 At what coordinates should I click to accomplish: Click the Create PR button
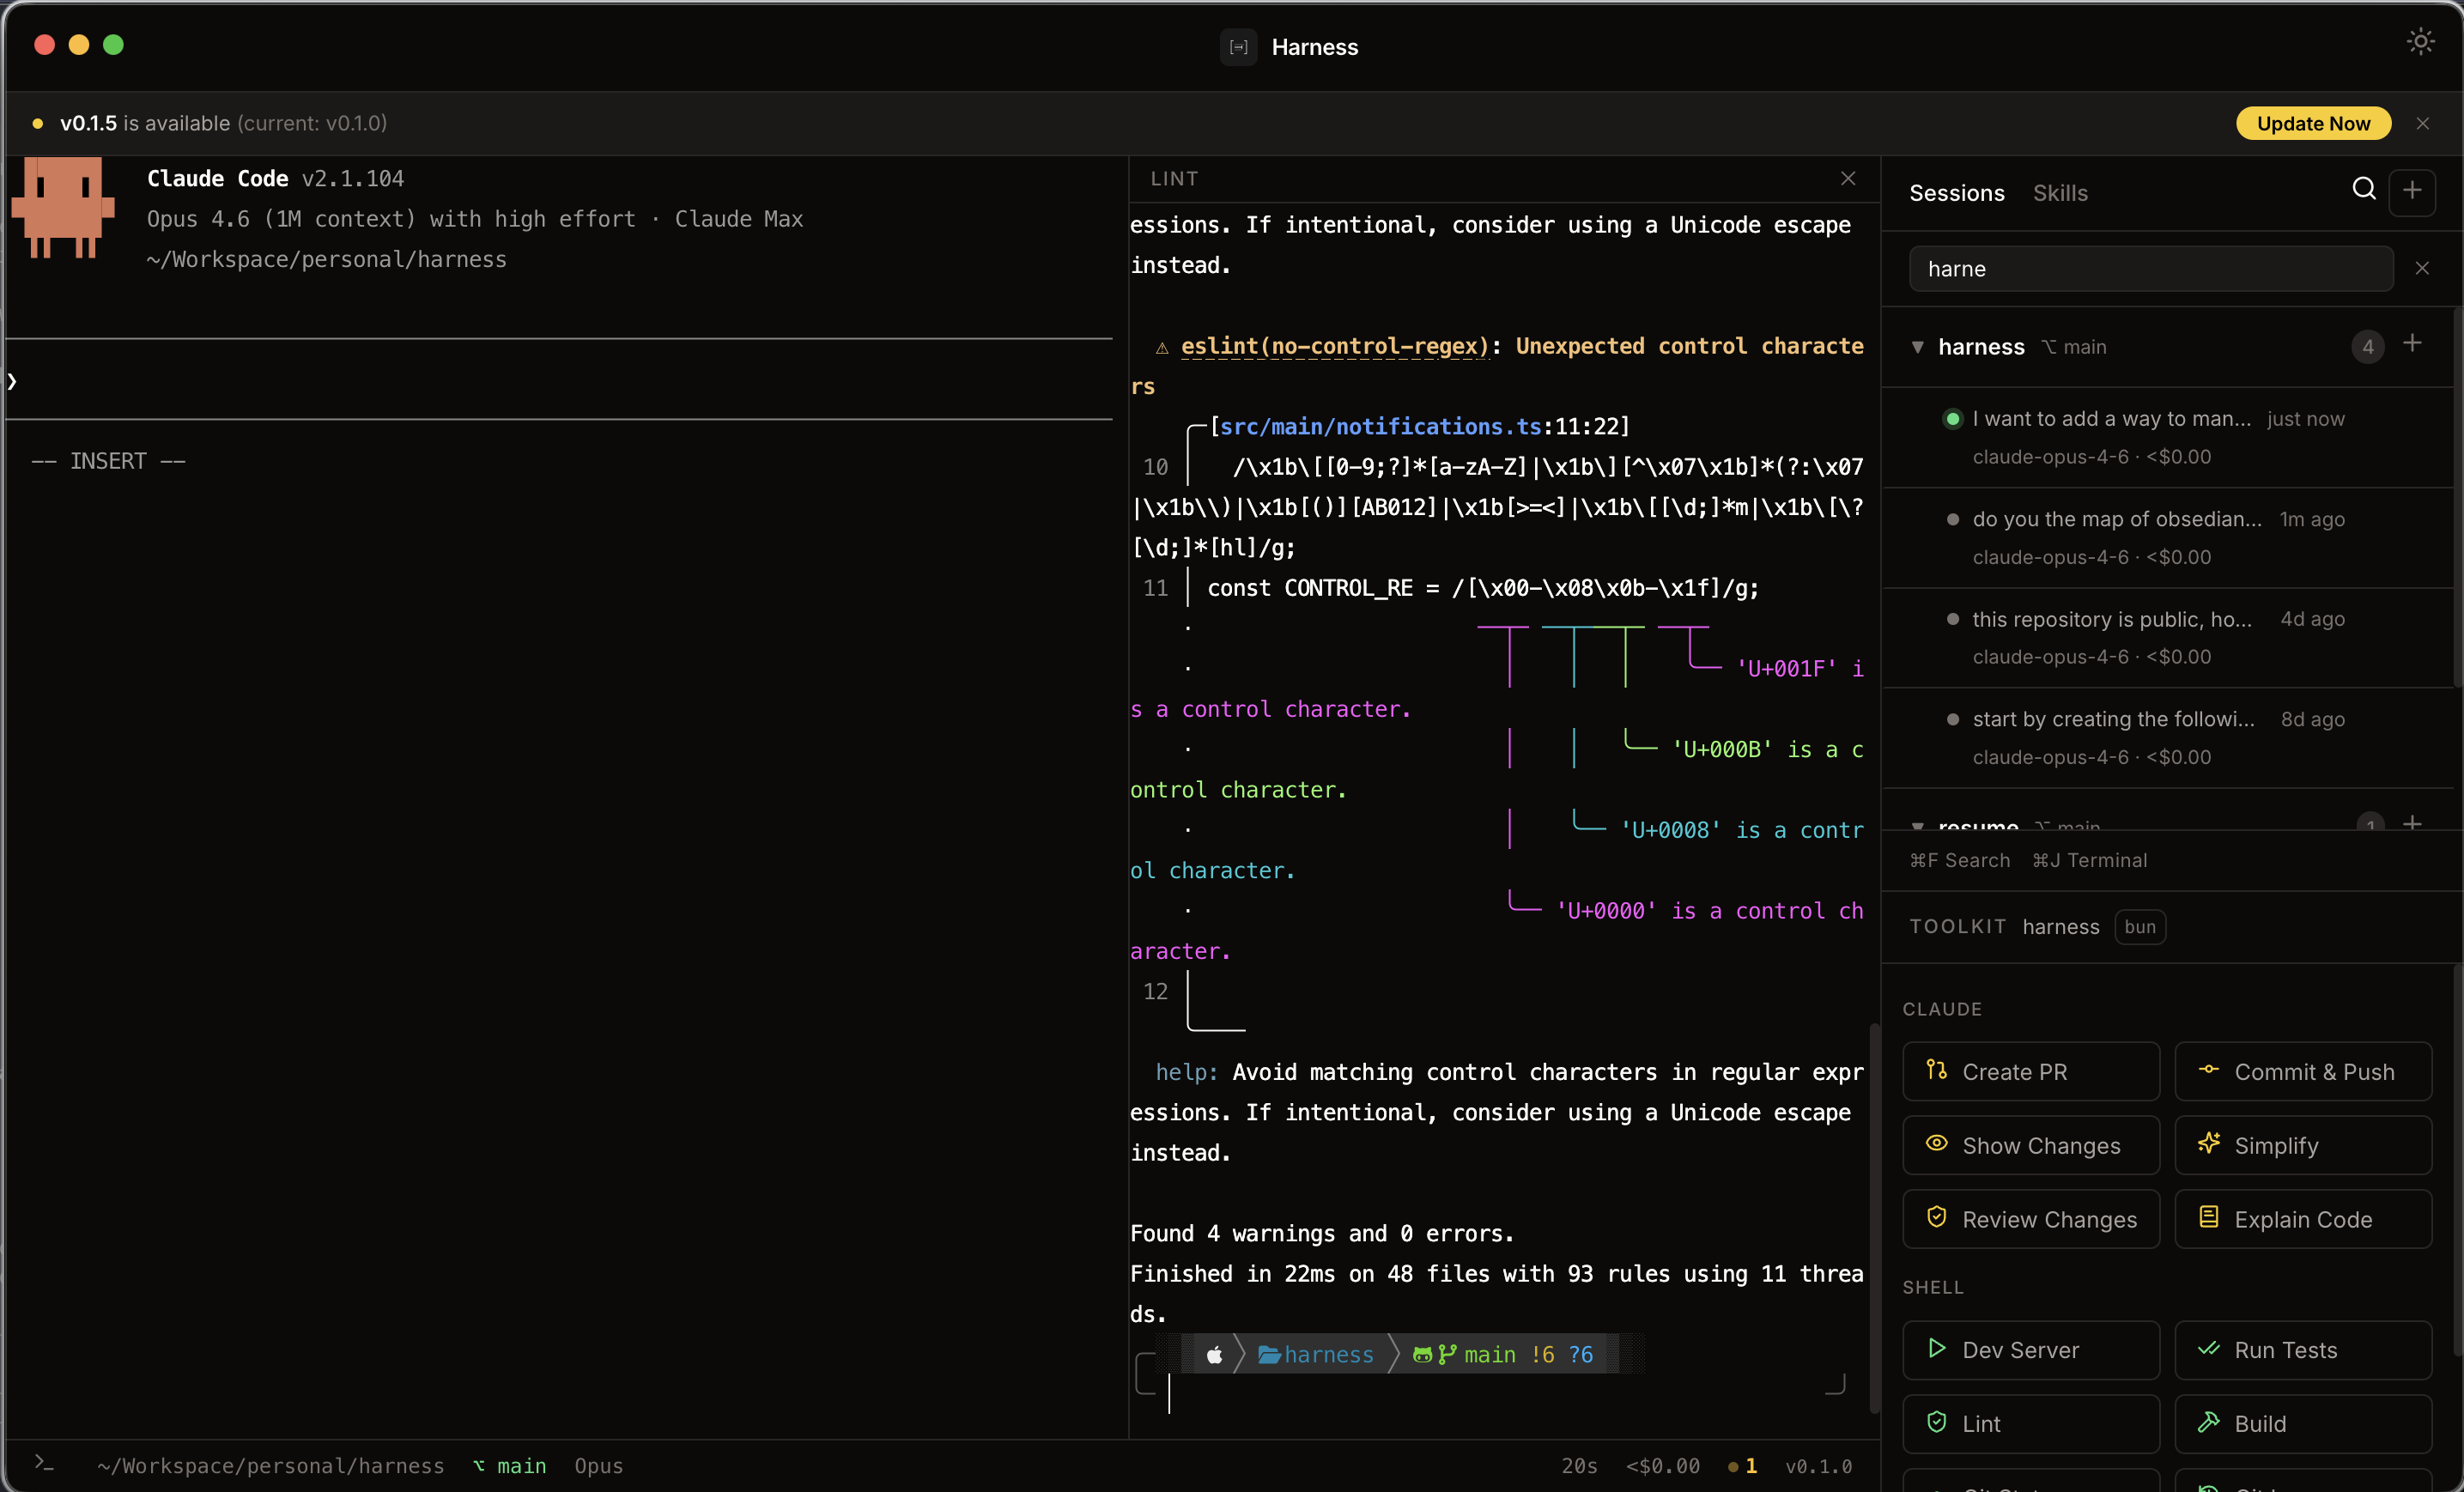coord(2030,1071)
